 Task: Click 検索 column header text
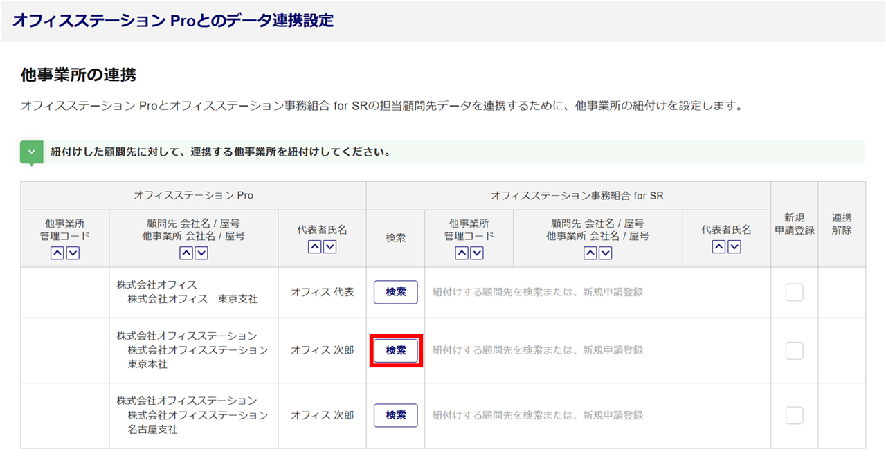pyautogui.click(x=396, y=238)
